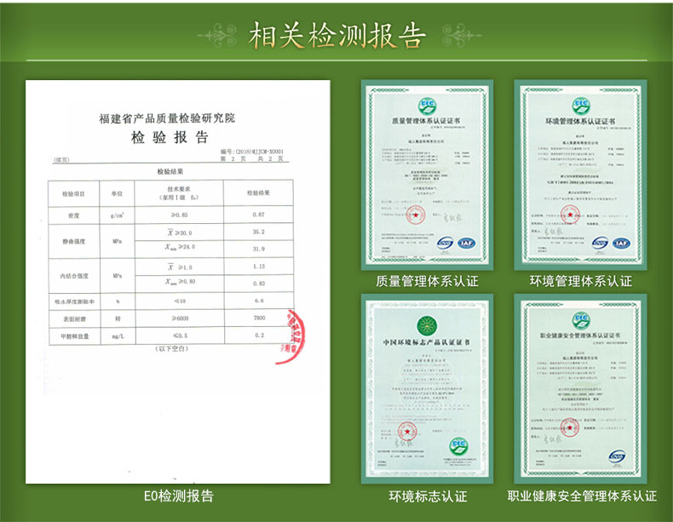Click the CEC logo on quality certificate
This screenshot has height=522, width=673.
427,106
